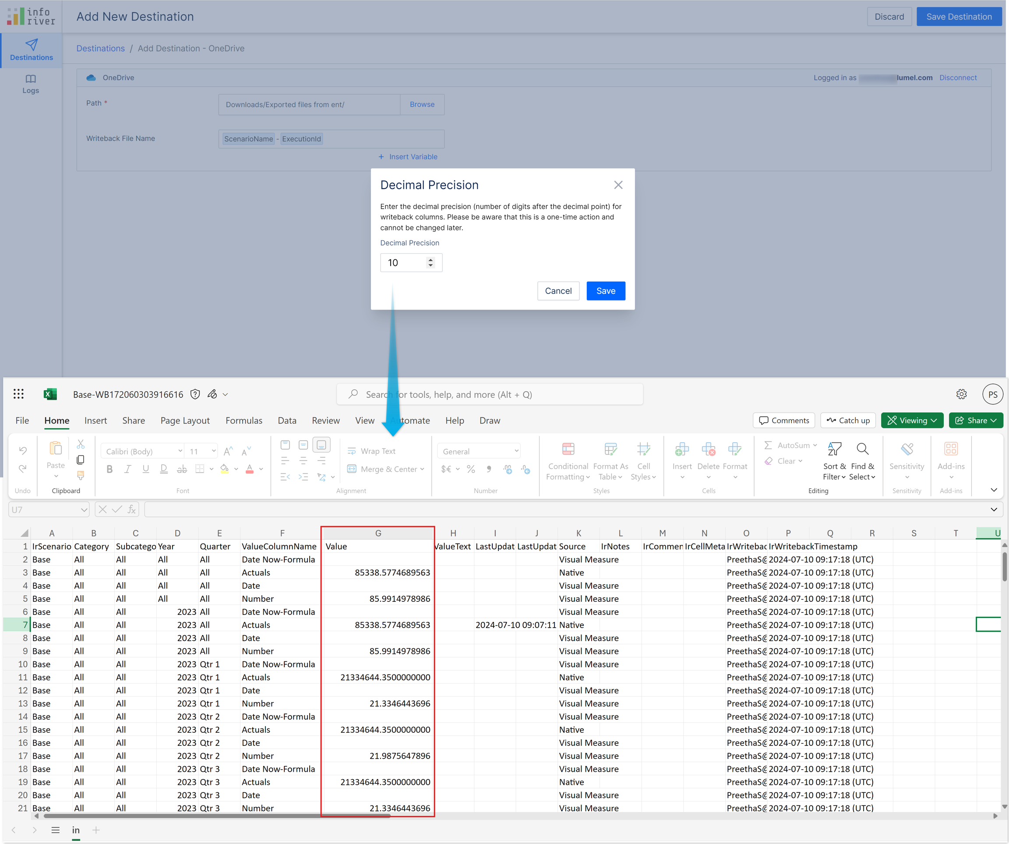1009x844 pixels.
Task: Open the Viewing mode dropdown
Action: click(912, 420)
